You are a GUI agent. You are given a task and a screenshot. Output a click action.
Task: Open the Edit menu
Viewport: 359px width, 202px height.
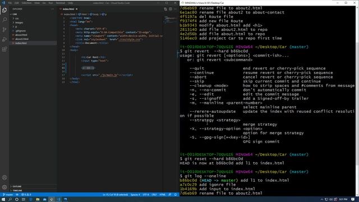17,3
